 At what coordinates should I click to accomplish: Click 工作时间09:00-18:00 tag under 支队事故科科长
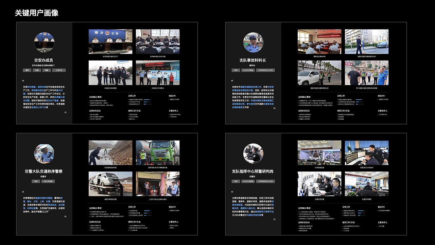(265, 70)
